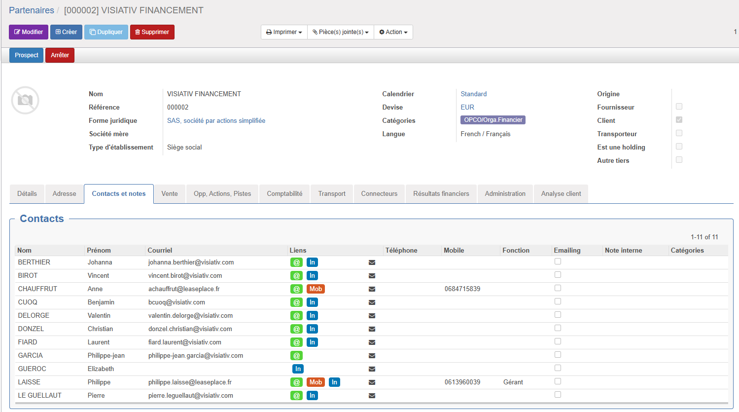Open the Imprimer dropdown
This screenshot has height=412, width=739.
point(284,32)
